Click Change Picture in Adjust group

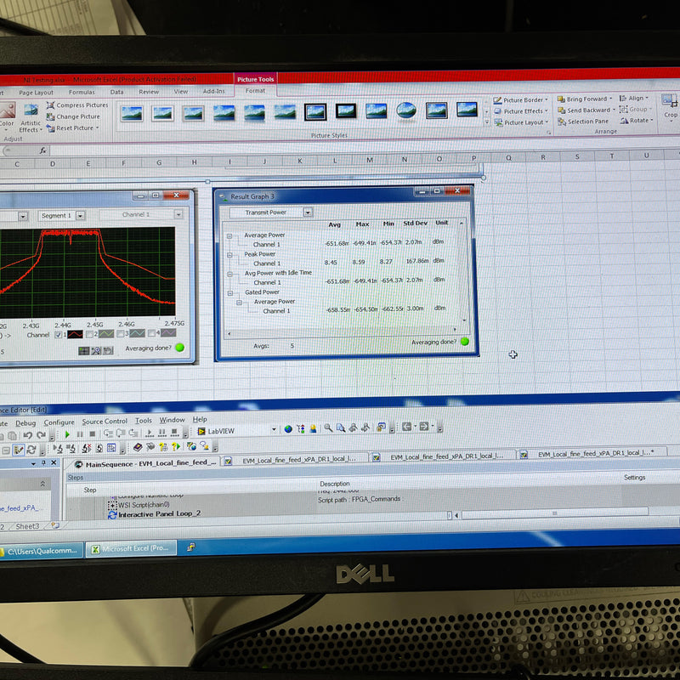73,116
